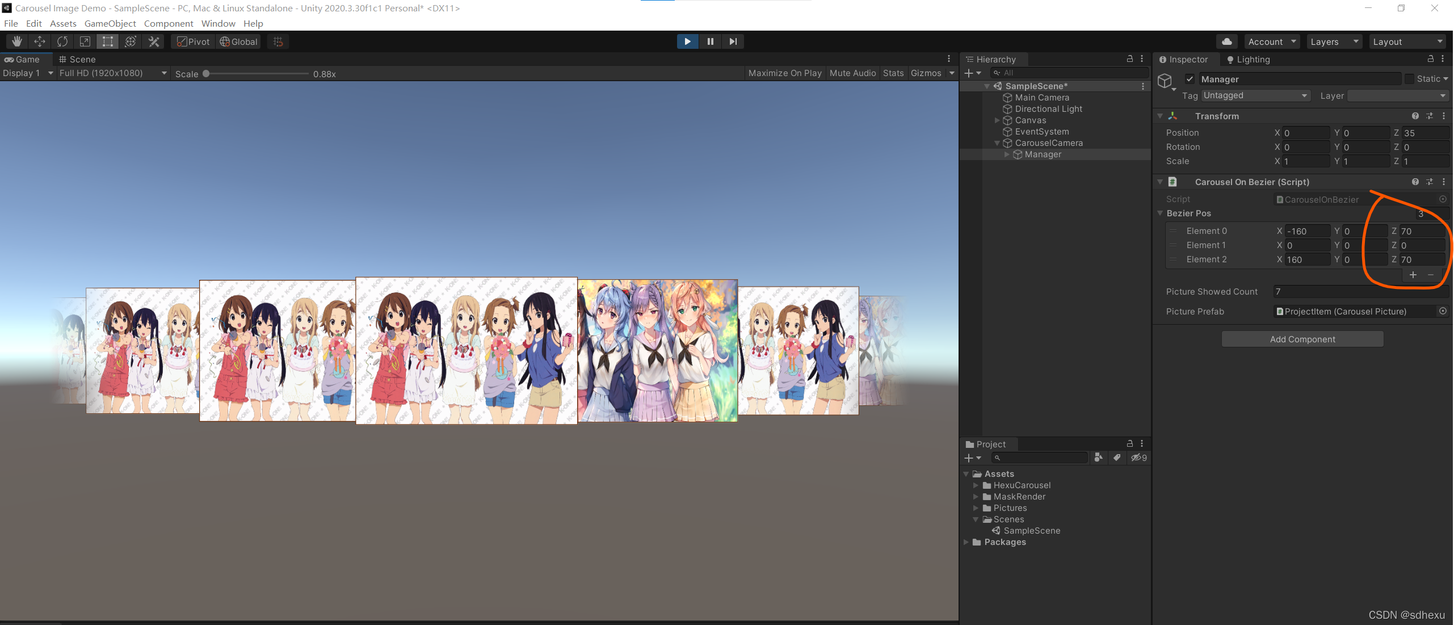Toggle Manager active checkbox
The width and height of the screenshot is (1454, 625).
1190,79
